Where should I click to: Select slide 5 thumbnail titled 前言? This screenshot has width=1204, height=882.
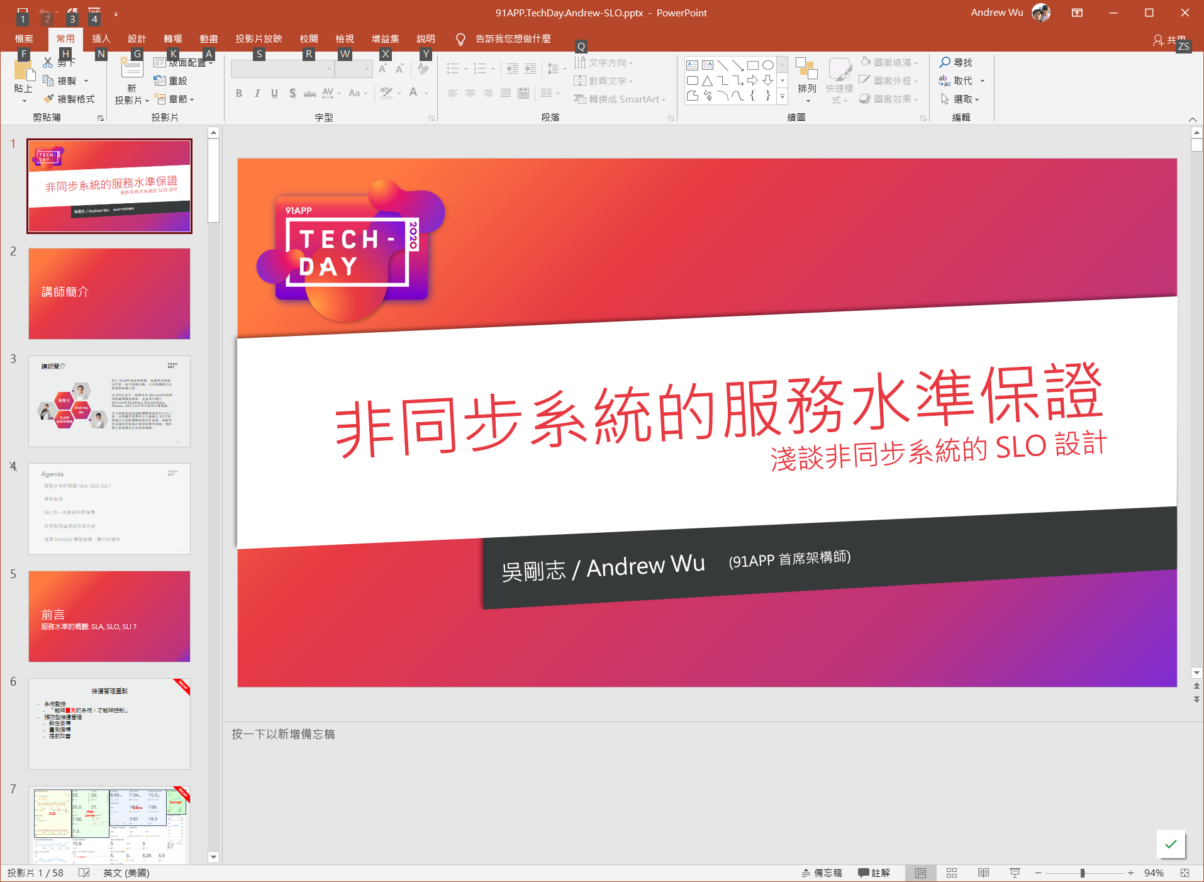click(109, 616)
